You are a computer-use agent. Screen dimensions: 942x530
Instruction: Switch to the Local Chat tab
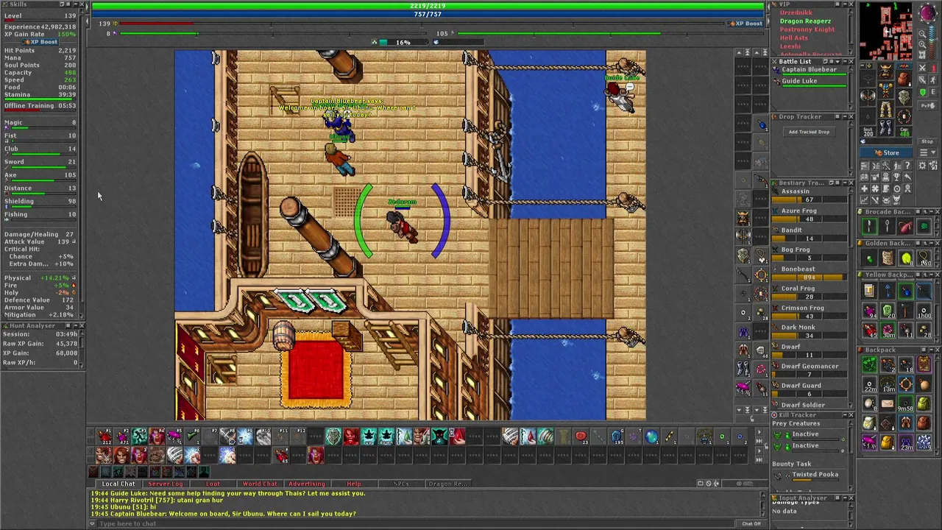coord(118,484)
